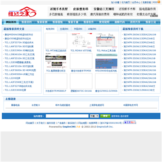The image size is (162, 162).
Task: Open the TCL L32E5300D article
Action: [15, 90]
